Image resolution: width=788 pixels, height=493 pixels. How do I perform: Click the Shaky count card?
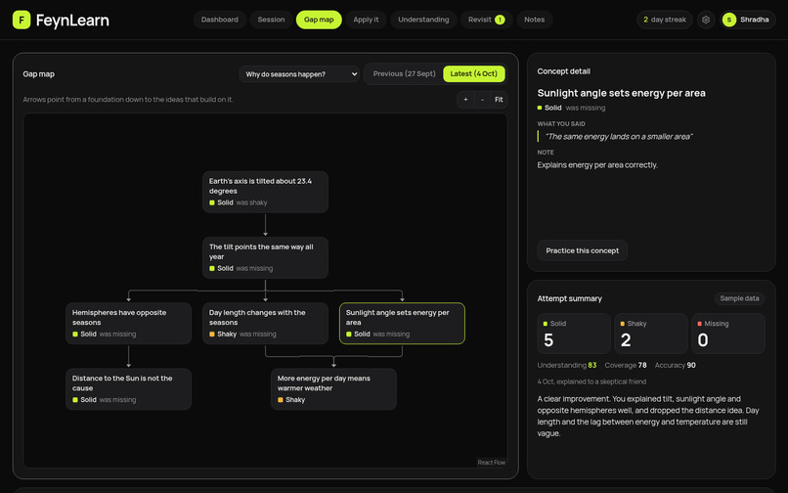[651, 334]
